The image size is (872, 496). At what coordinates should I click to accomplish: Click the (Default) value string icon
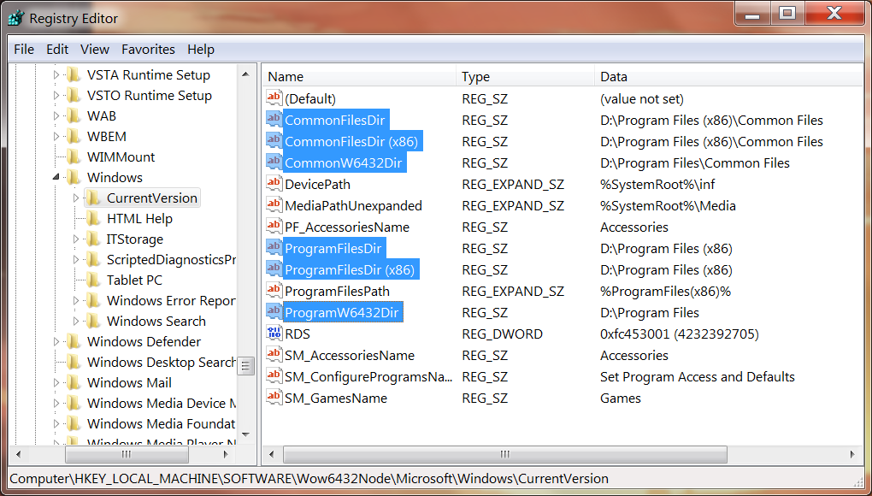274,98
